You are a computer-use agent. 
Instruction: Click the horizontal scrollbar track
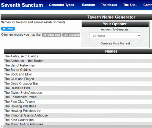coord(78,126)
